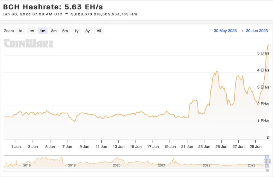Click the '5,628,370,018,505,553,735 H/s' value
This screenshot has height=177, width=273.
coord(104,14)
